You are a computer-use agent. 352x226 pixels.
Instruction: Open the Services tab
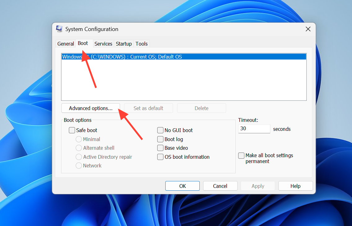[x=103, y=44]
